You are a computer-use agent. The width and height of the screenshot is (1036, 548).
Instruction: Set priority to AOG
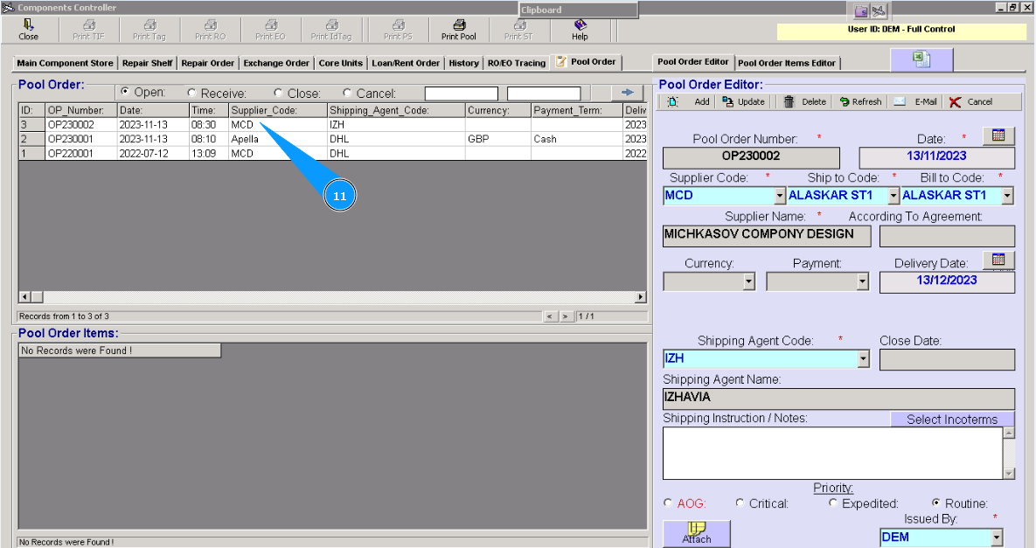point(668,503)
